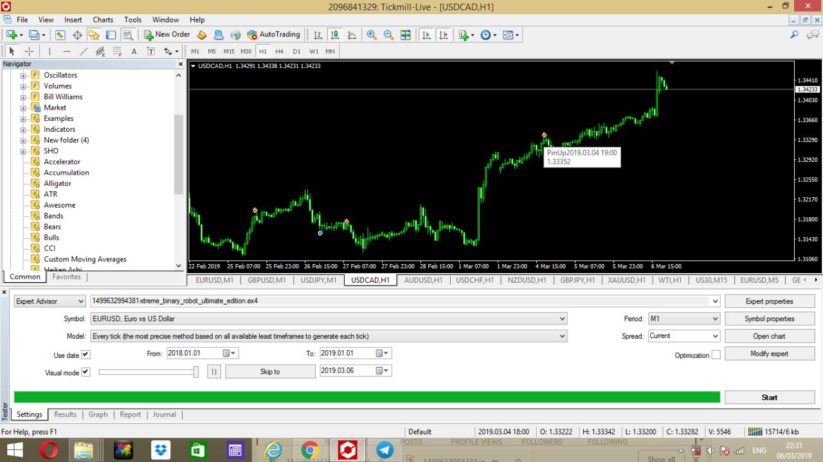Click the green tester progress bar

(x=367, y=397)
